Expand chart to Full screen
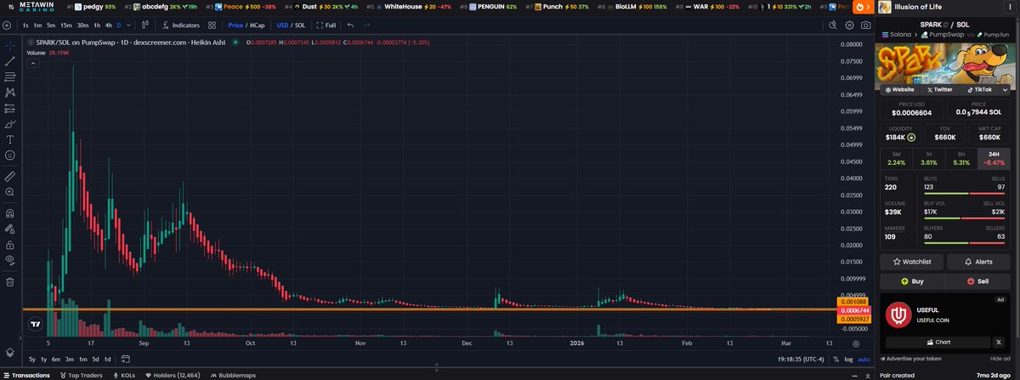This screenshot has height=380, width=1020. pos(326,26)
